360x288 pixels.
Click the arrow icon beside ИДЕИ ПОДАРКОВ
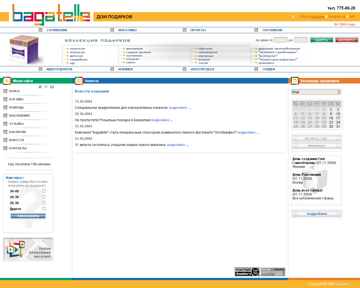(x=40, y=69)
